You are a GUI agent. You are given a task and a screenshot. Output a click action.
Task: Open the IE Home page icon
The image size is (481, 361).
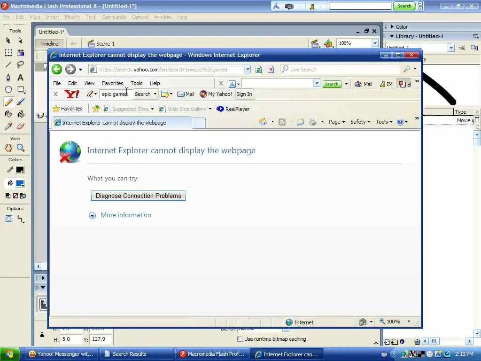pos(263,122)
